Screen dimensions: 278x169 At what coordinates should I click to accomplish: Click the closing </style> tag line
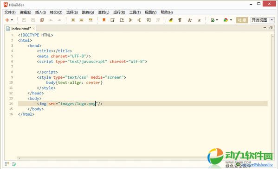[46, 88]
